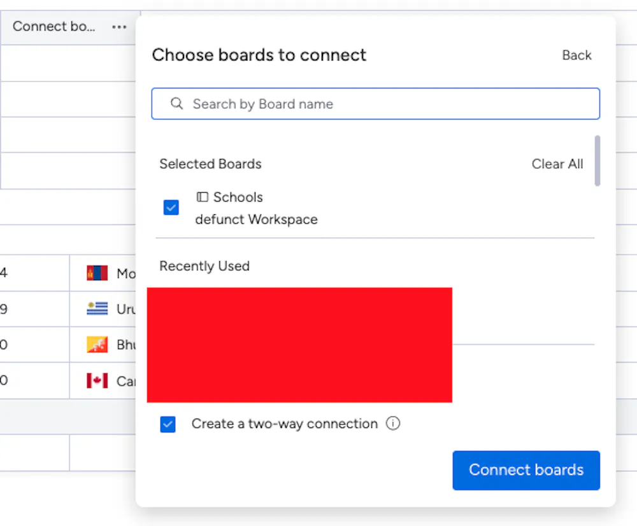Viewport: 637px width, 526px height.
Task: Click the Selected Boards section heading
Action: [210, 164]
